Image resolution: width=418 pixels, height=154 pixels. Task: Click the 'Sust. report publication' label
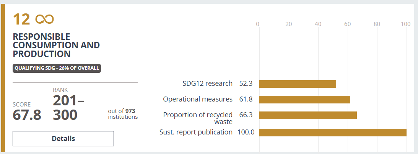196,132
